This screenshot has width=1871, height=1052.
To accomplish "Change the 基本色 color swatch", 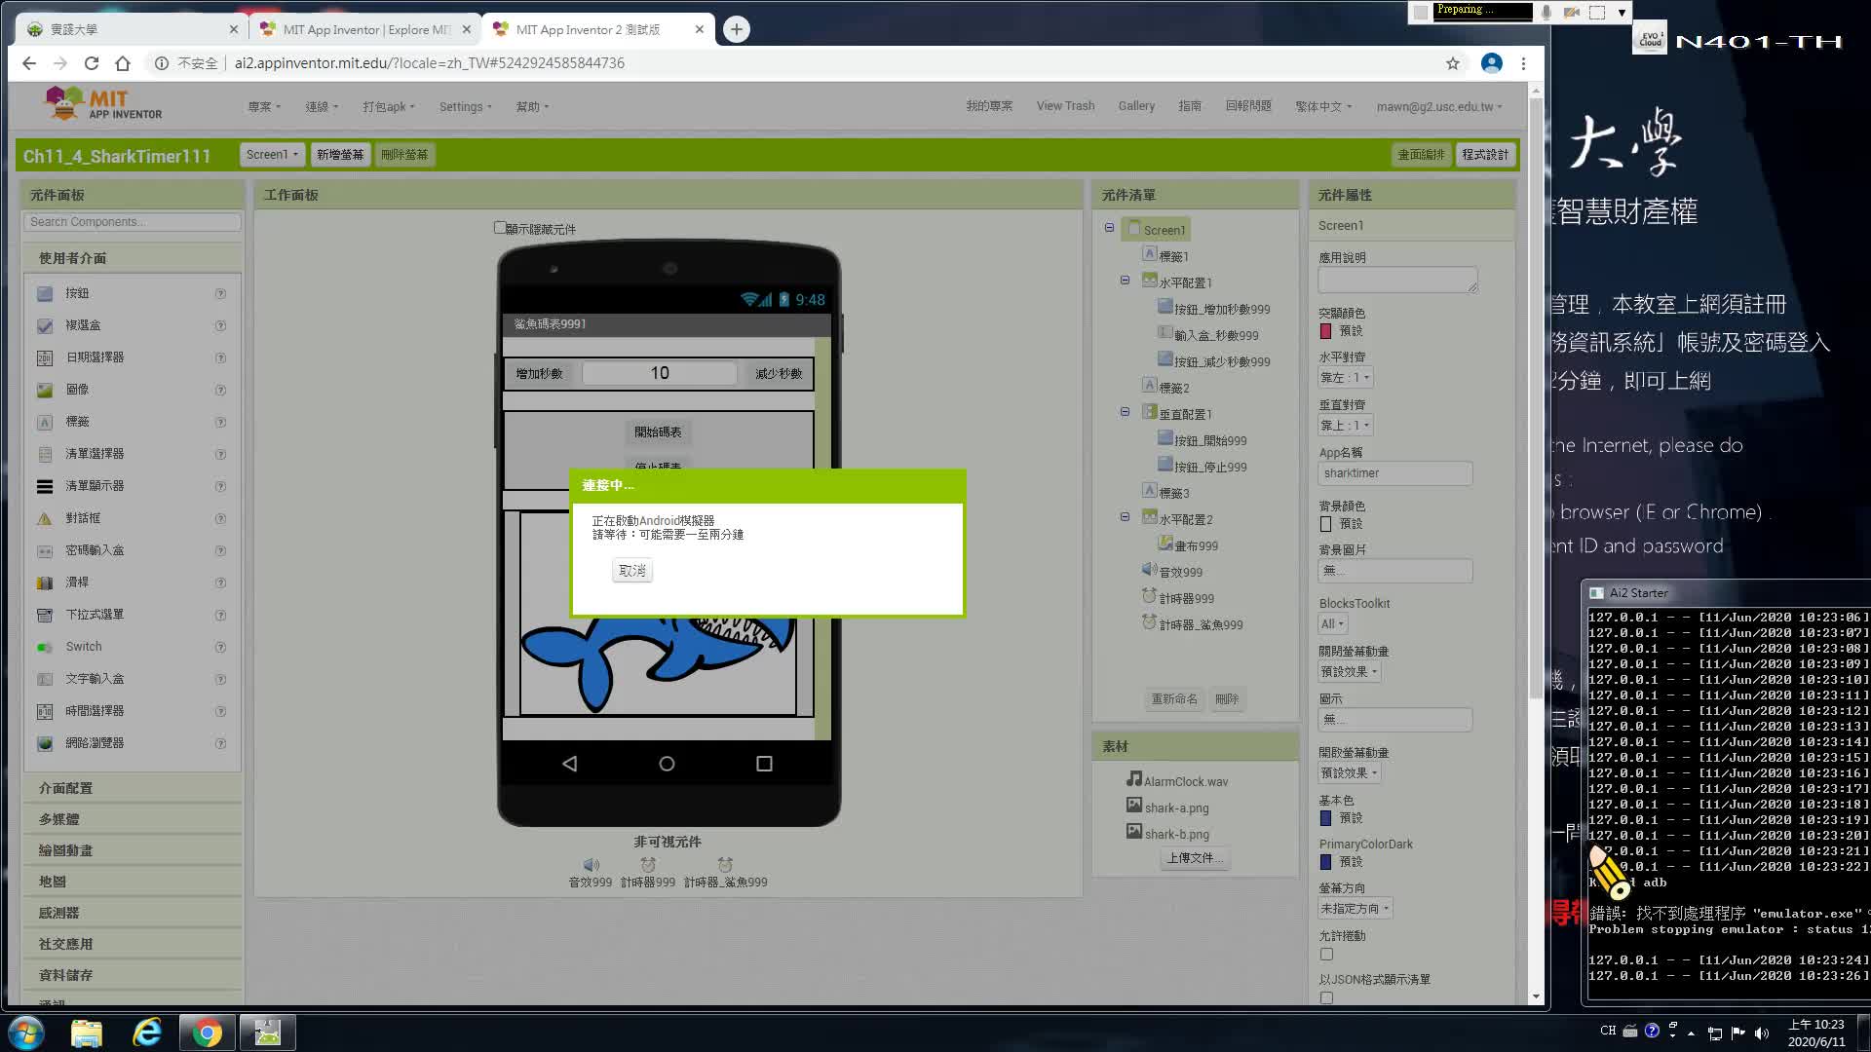I will [x=1325, y=818].
